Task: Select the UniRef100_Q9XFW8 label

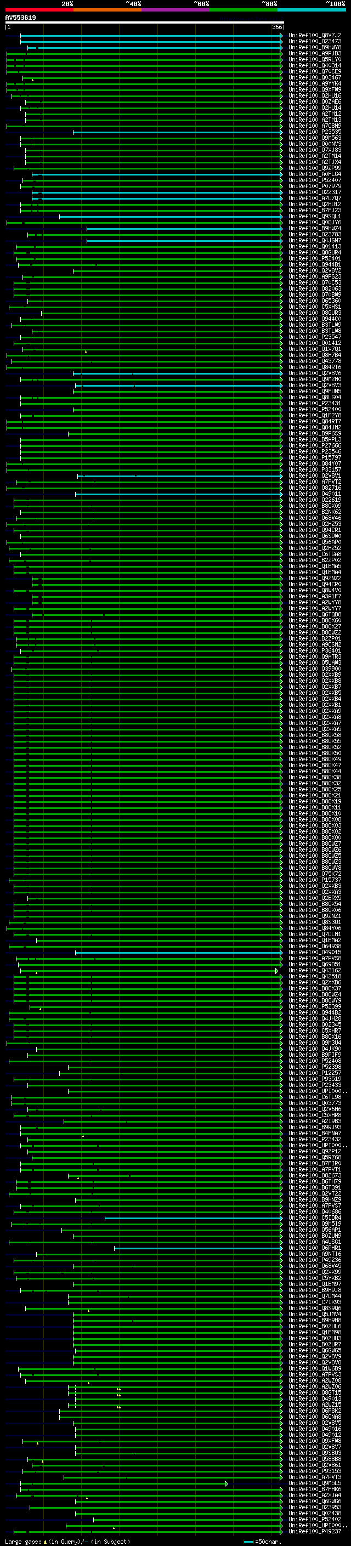Action: 314,1441
